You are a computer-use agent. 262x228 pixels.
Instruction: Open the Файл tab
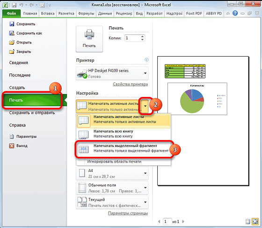click(x=12, y=14)
